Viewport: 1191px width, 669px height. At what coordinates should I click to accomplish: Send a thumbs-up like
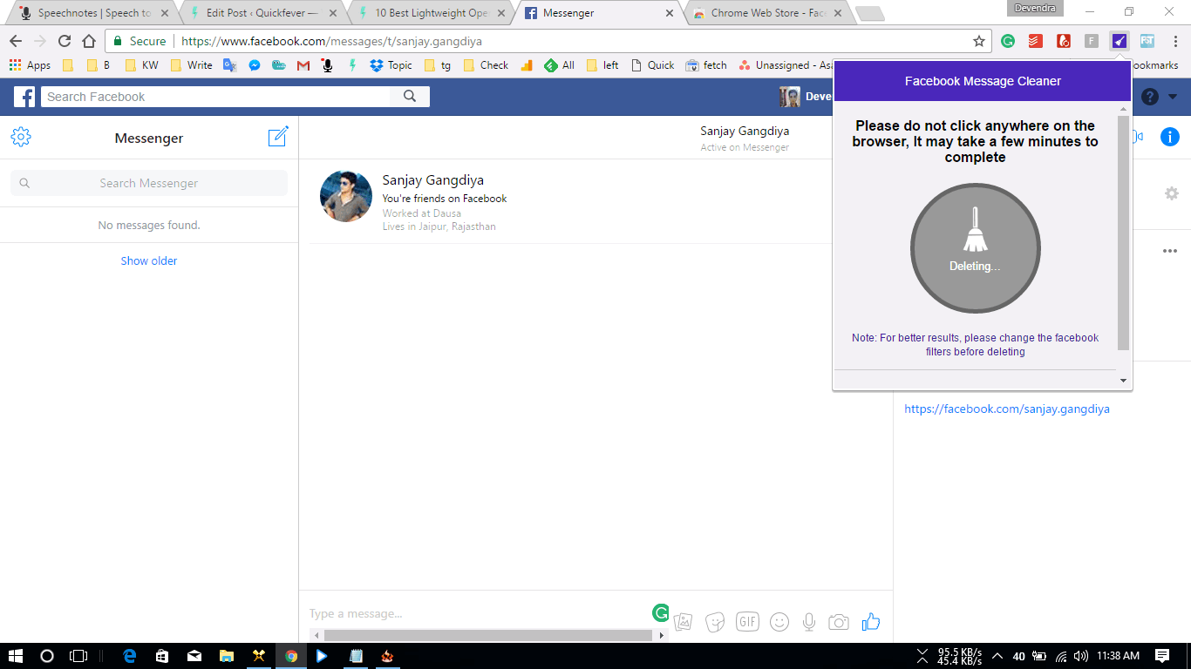coord(870,621)
